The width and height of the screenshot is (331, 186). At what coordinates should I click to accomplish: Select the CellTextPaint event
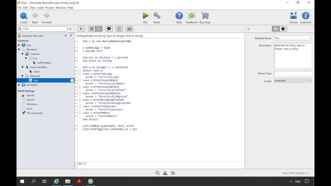(44, 63)
